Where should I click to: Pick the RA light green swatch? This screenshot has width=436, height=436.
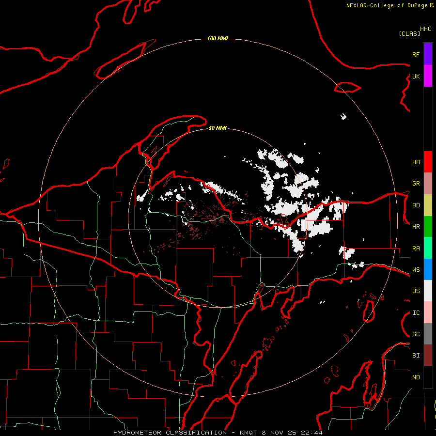click(x=428, y=248)
